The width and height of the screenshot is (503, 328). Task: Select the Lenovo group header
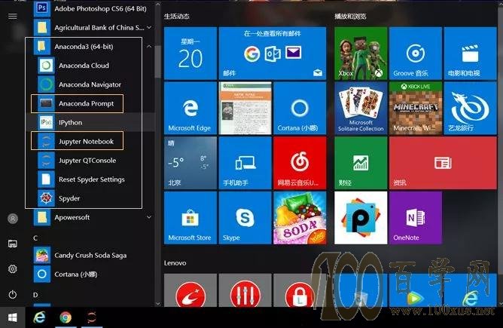tap(175, 263)
